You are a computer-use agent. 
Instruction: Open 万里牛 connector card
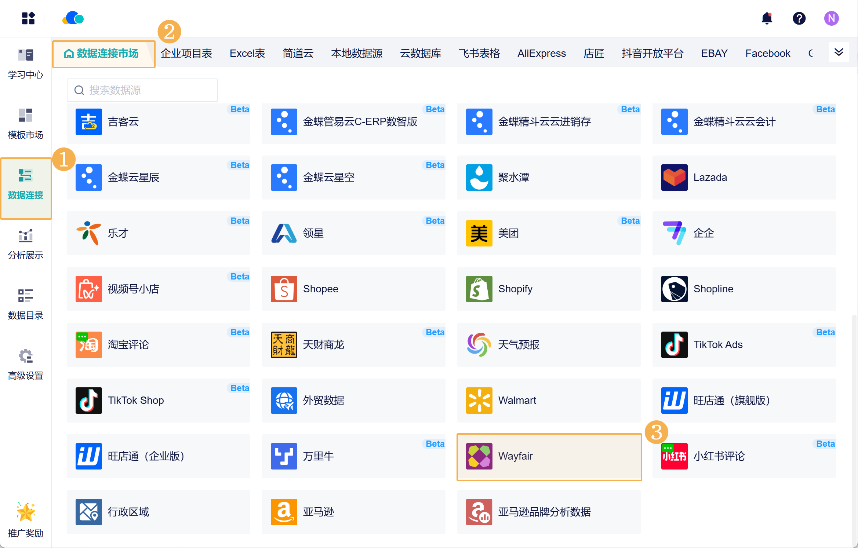[354, 456]
